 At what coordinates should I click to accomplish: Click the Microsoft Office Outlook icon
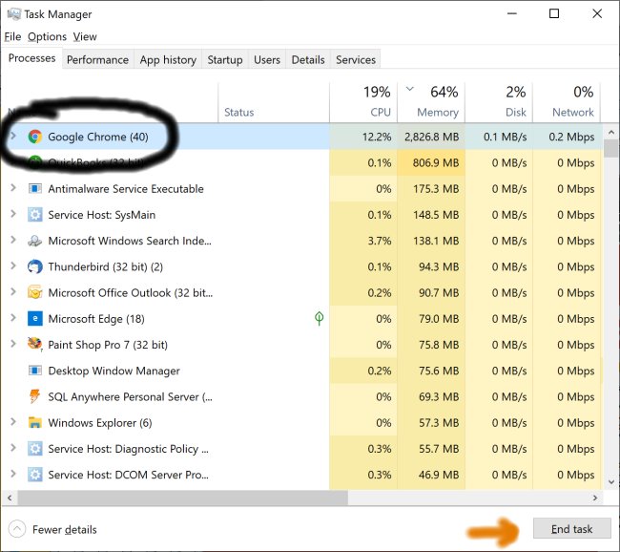(35, 292)
